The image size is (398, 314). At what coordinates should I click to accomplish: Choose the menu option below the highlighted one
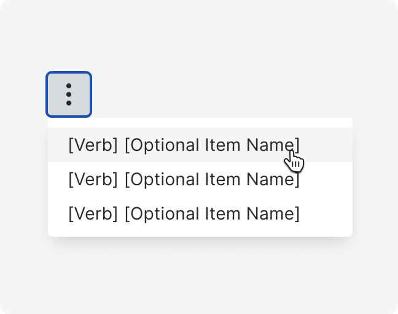coord(184,180)
